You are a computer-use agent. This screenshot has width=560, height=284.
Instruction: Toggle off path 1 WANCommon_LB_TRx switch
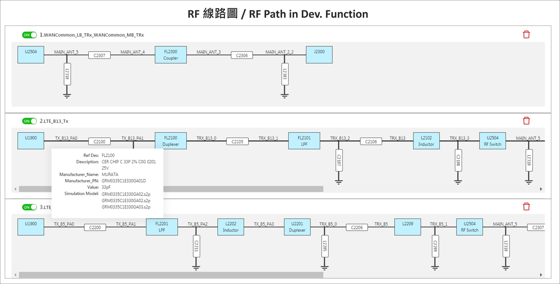pyautogui.click(x=30, y=35)
